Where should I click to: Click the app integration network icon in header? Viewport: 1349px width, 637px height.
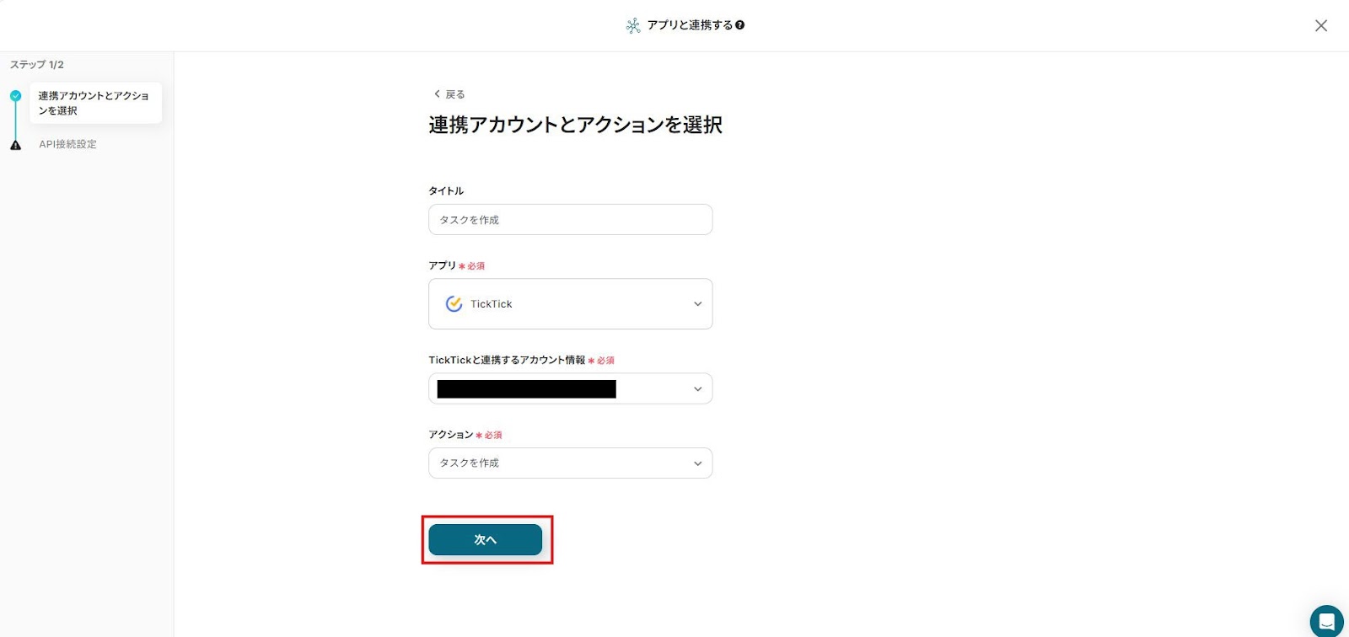[x=633, y=26]
